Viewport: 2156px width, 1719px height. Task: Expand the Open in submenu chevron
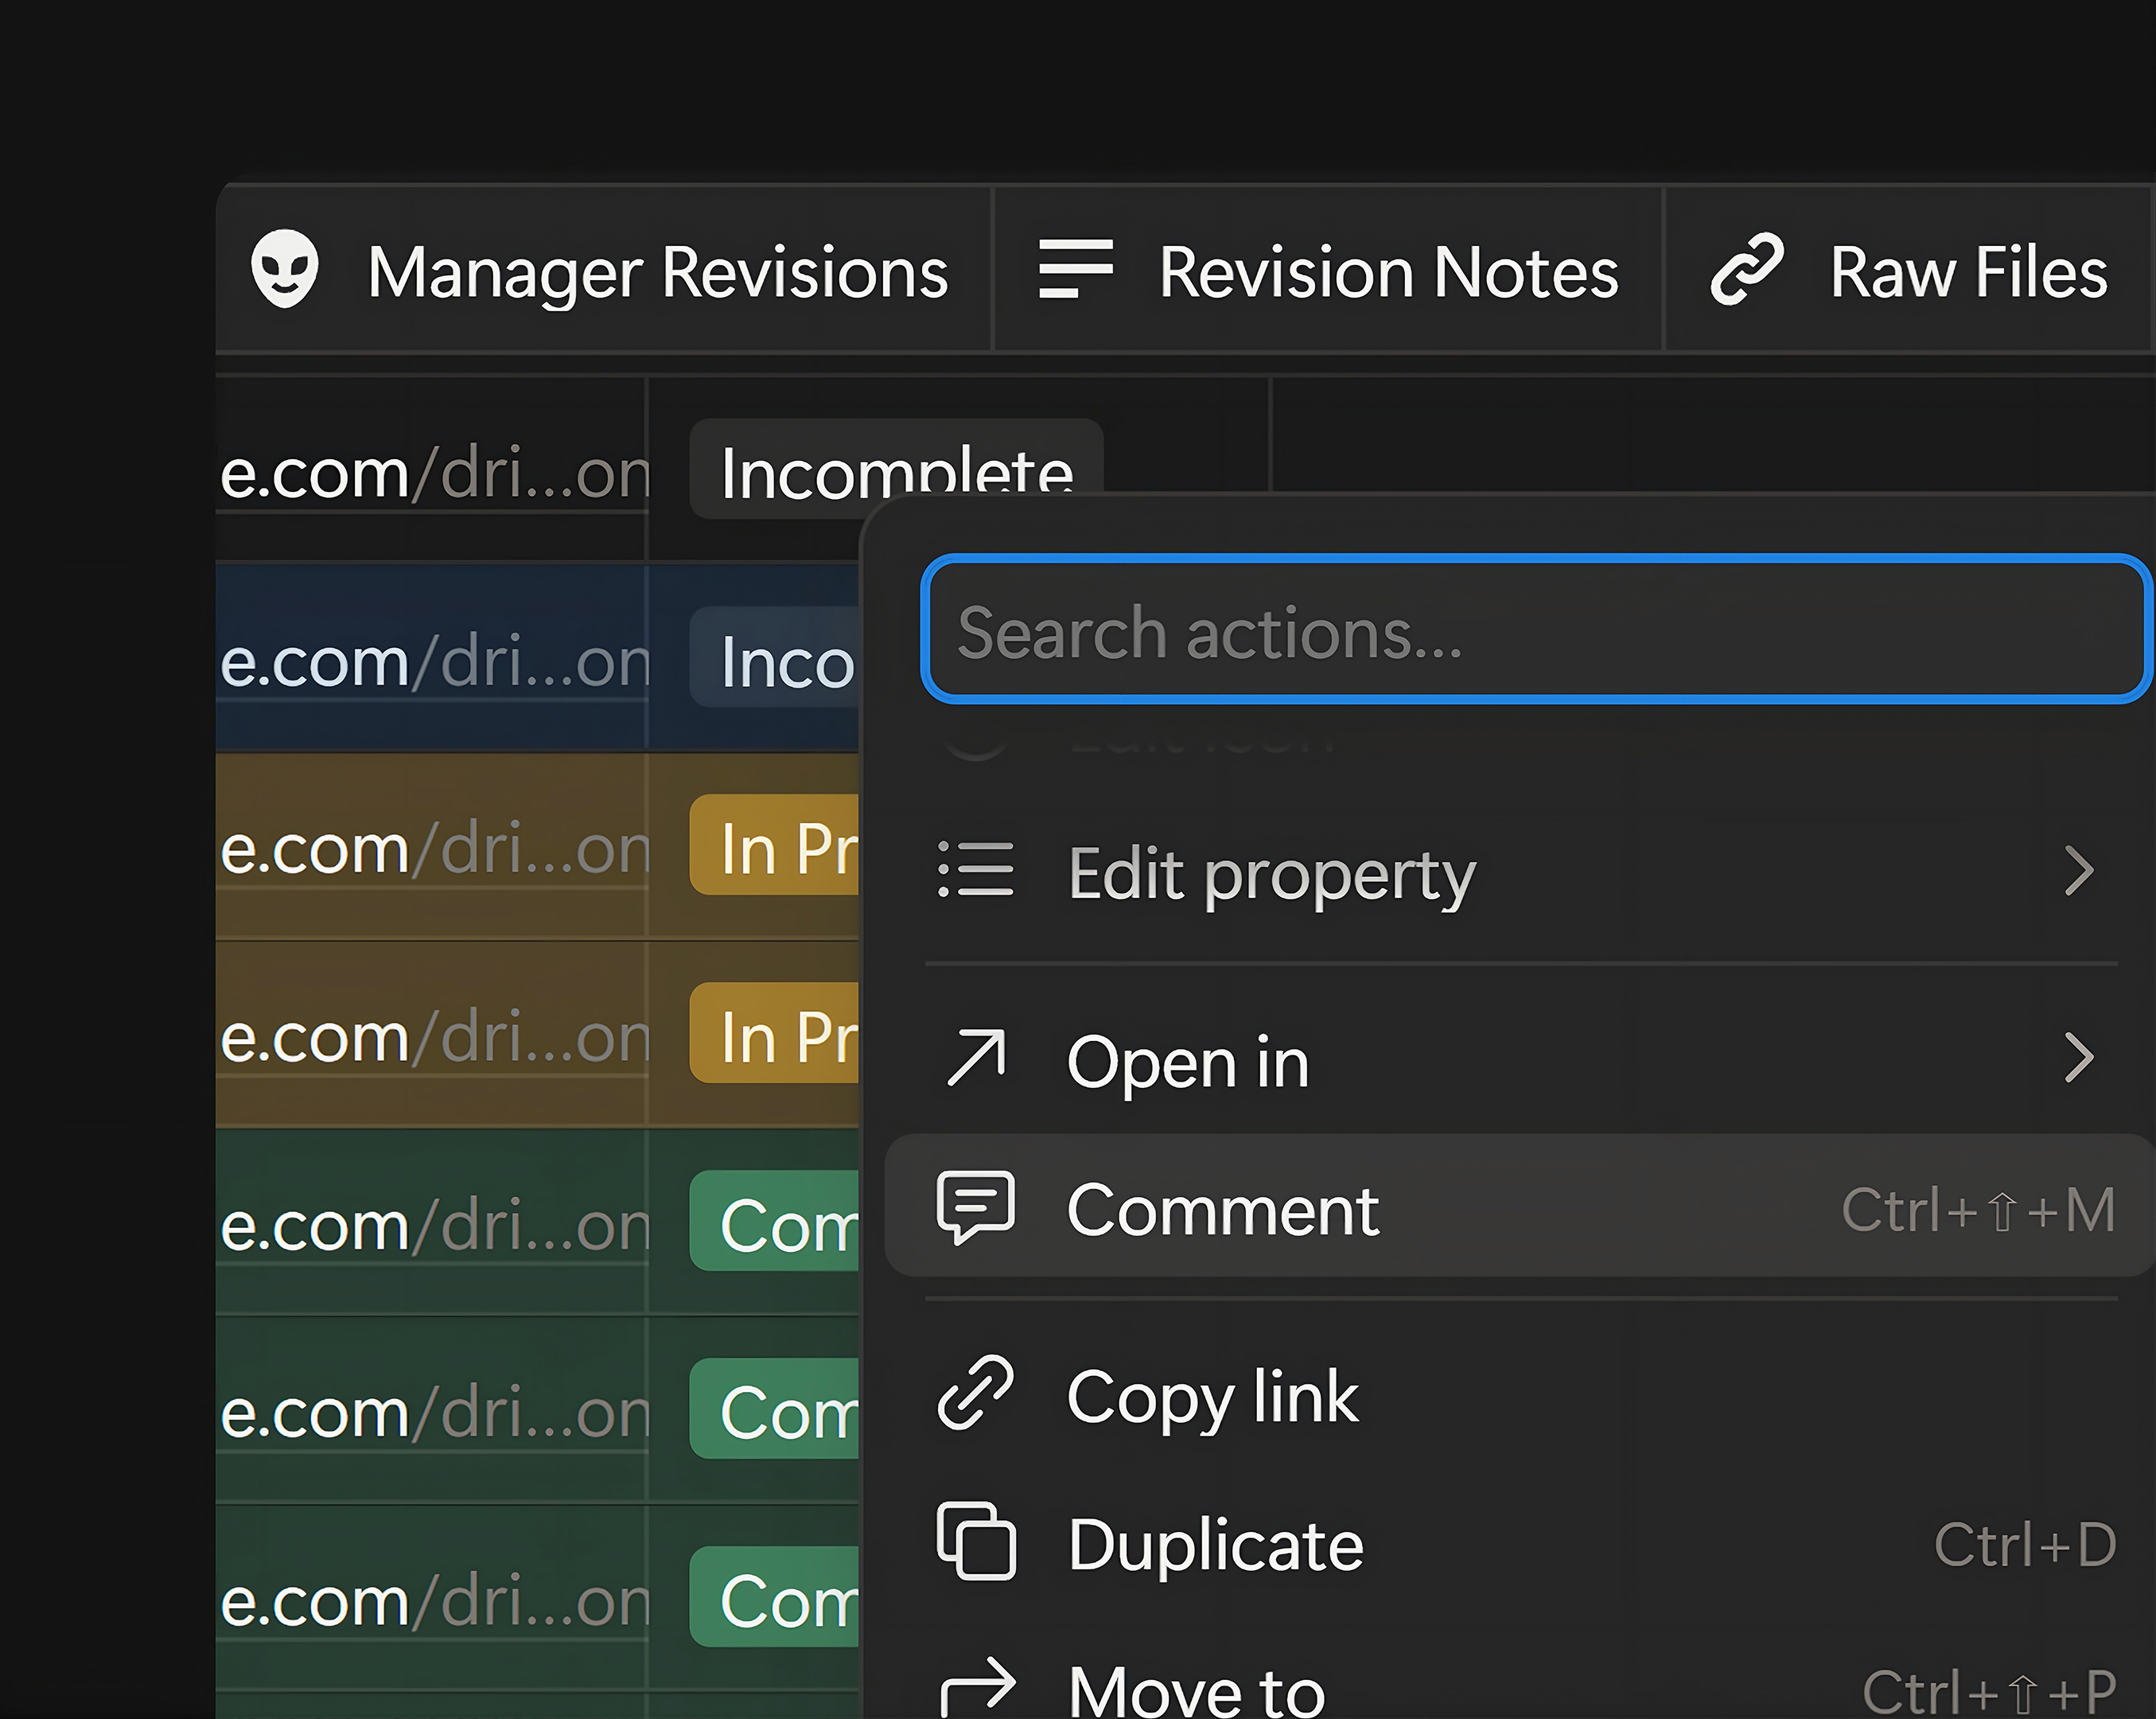(x=2079, y=1058)
